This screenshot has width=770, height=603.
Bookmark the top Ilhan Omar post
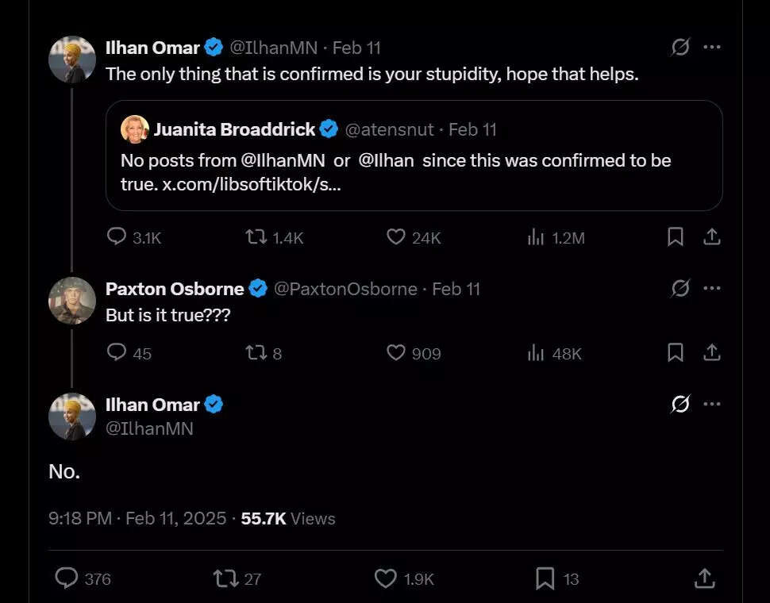click(675, 236)
